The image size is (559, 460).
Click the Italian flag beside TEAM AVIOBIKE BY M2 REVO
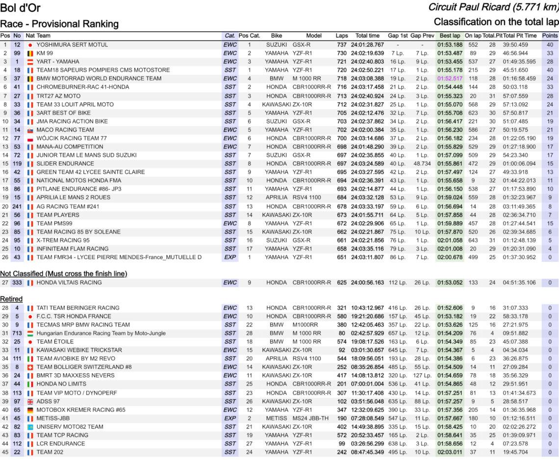(x=30, y=358)
